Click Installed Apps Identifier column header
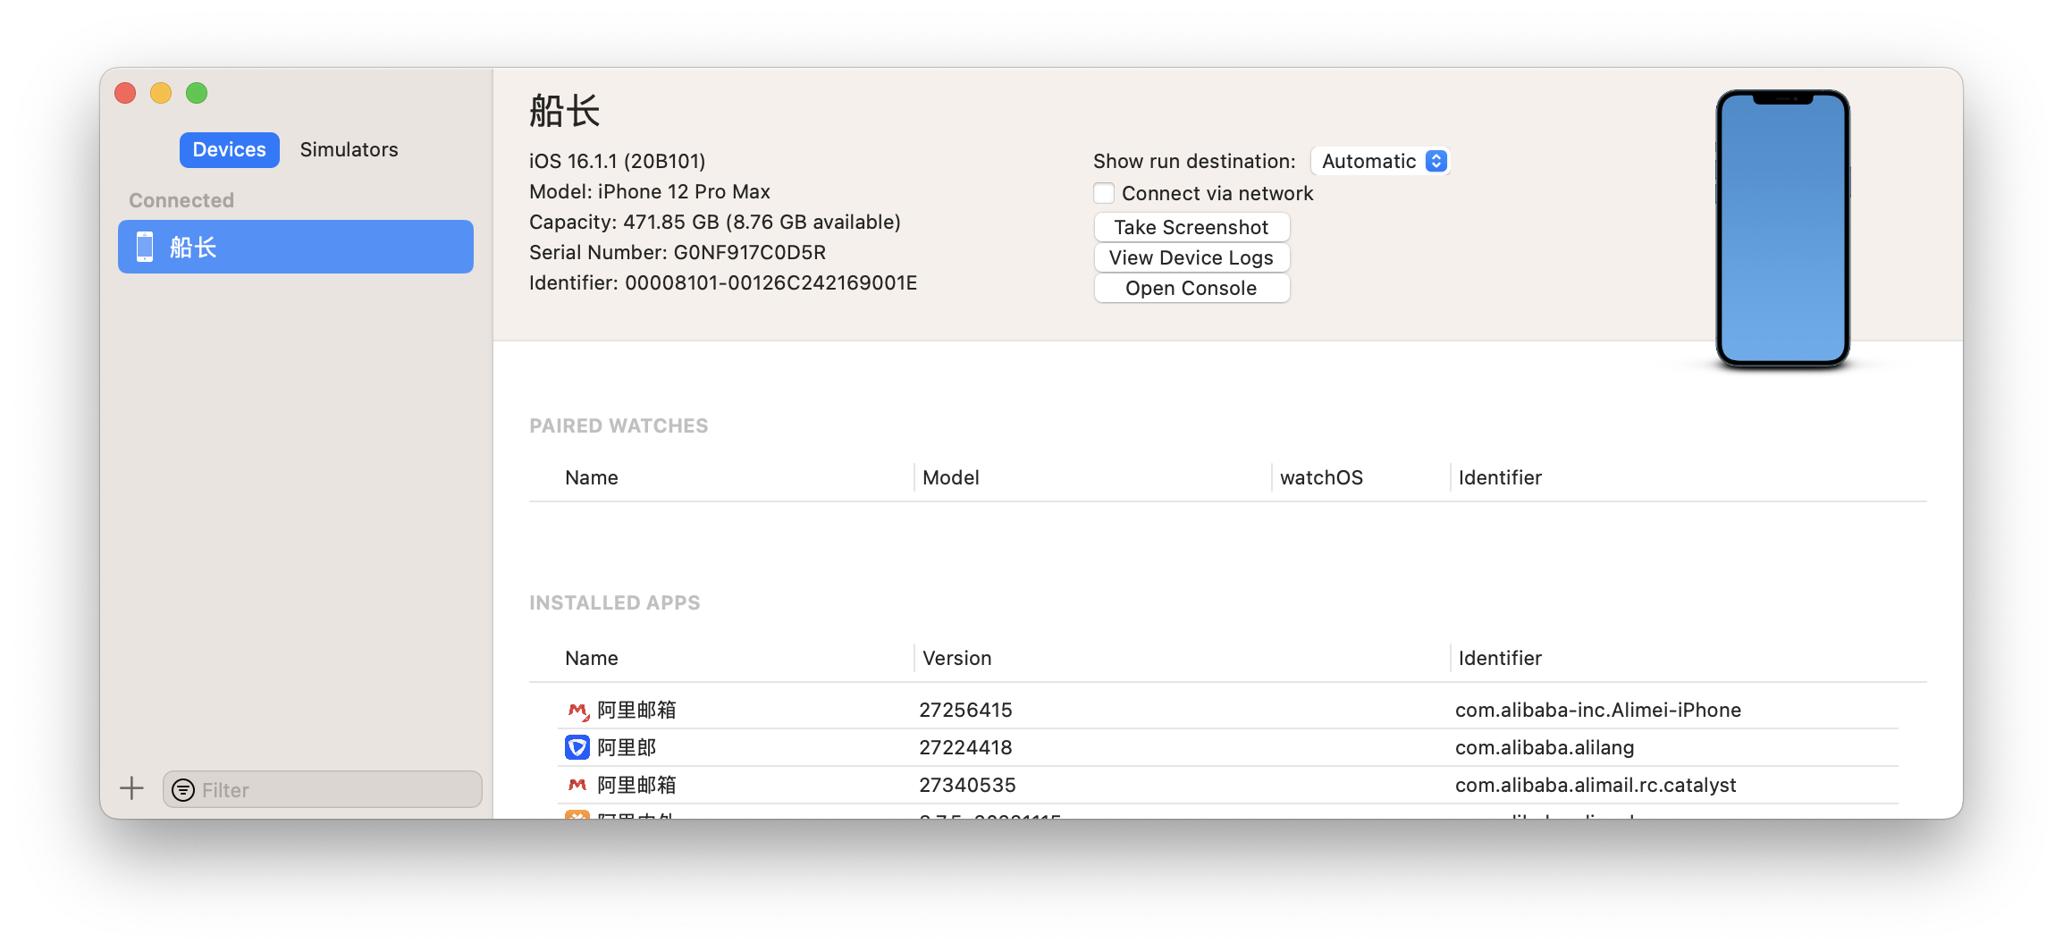Image resolution: width=2063 pixels, height=951 pixels. point(1500,658)
